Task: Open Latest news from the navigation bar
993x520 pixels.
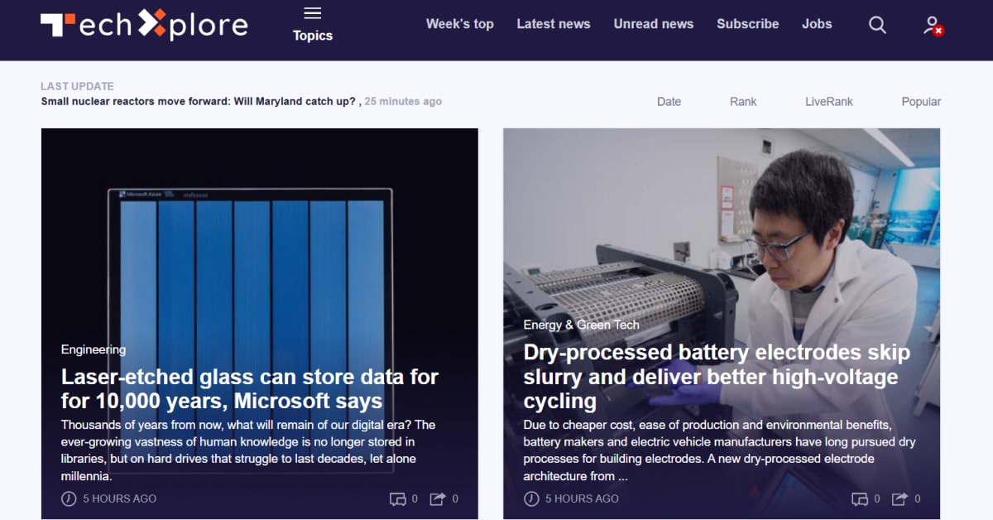Action: (553, 24)
